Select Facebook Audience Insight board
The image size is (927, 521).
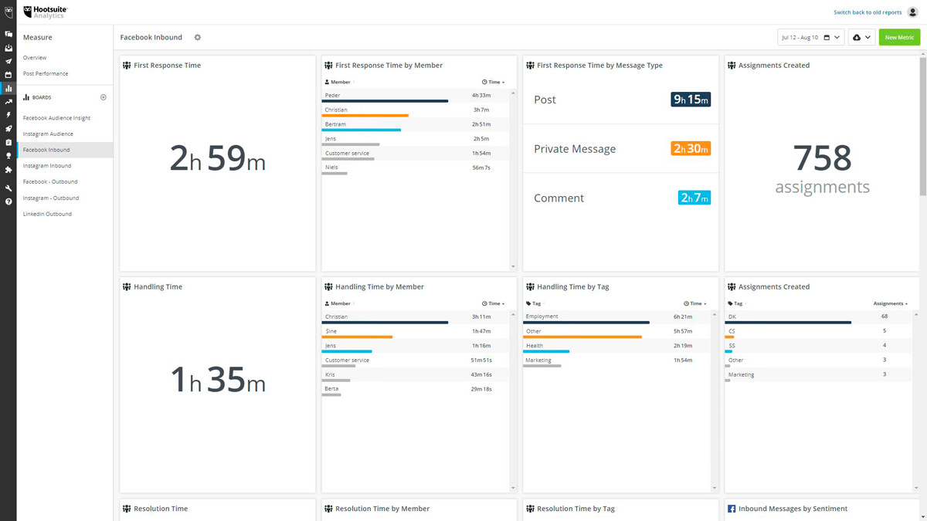pos(56,118)
